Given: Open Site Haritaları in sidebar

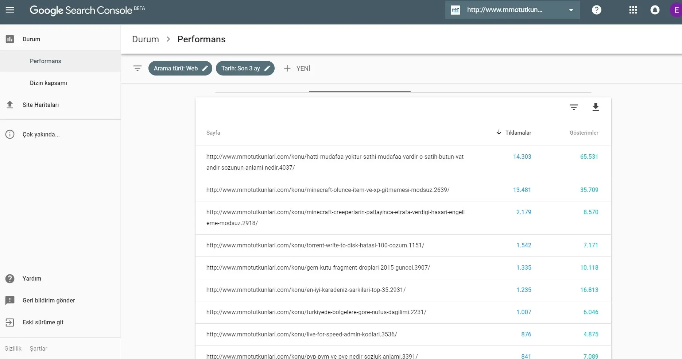Looking at the screenshot, I should click(x=40, y=105).
